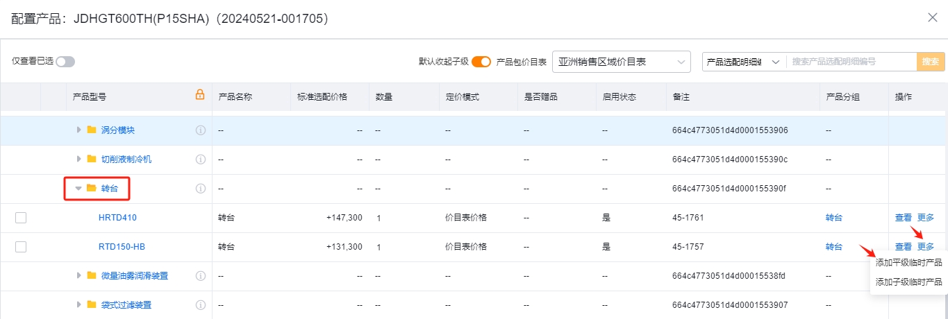
Task: Click the 45-1757 remark cell
Action: (x=688, y=247)
